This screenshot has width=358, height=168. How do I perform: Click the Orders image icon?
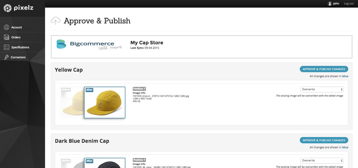(7, 37)
